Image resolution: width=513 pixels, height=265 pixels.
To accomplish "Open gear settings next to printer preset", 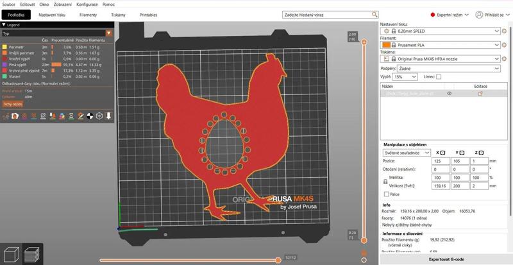I will tap(505, 59).
